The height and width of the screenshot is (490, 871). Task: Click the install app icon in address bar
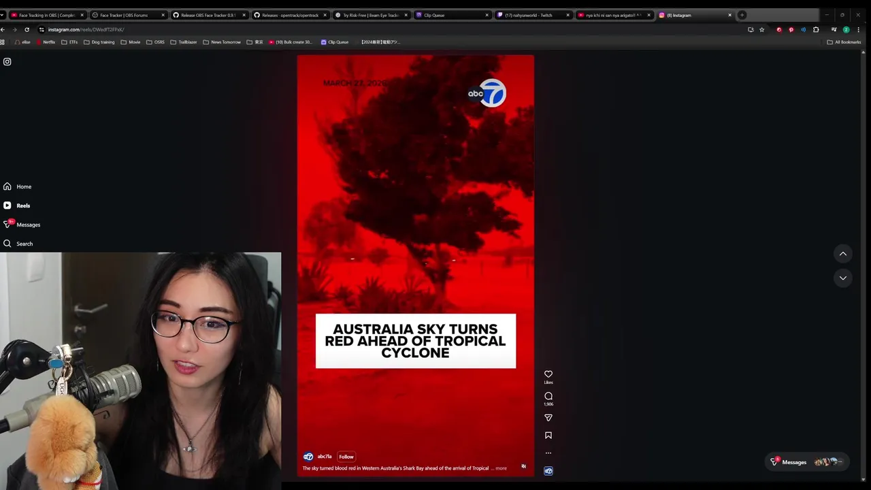[751, 29]
